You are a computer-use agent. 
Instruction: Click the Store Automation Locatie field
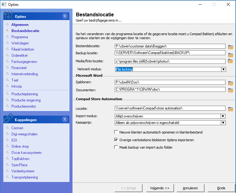170,108
